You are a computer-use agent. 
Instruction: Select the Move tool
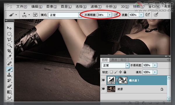click(x=9, y=28)
